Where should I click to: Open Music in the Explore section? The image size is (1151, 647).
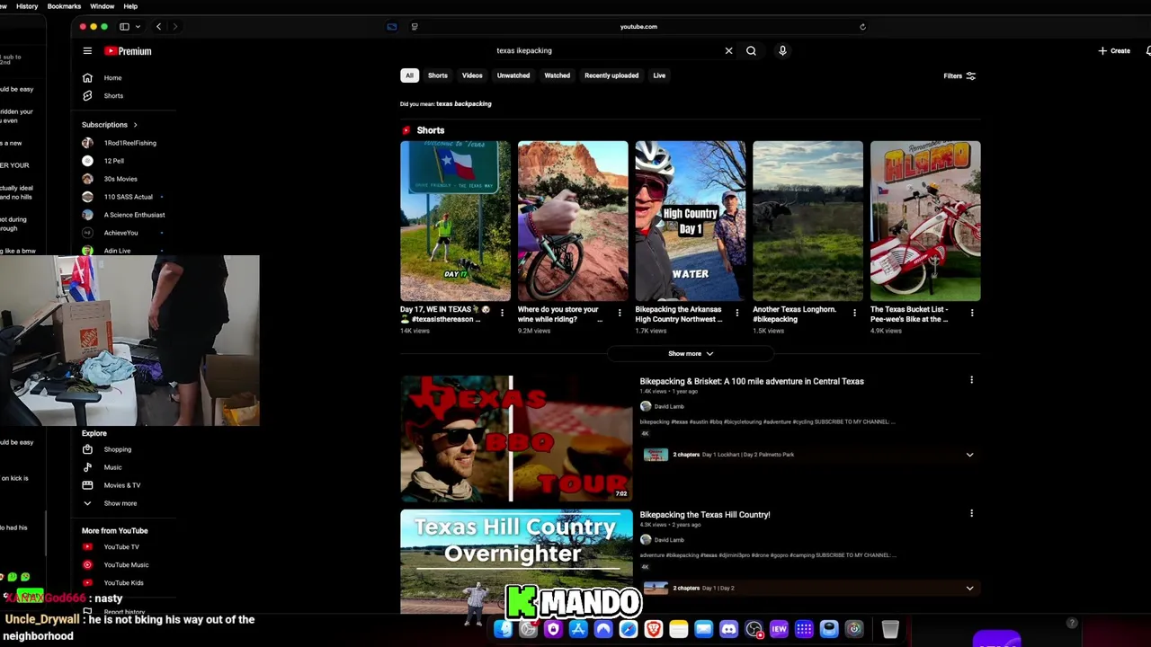pos(112,467)
